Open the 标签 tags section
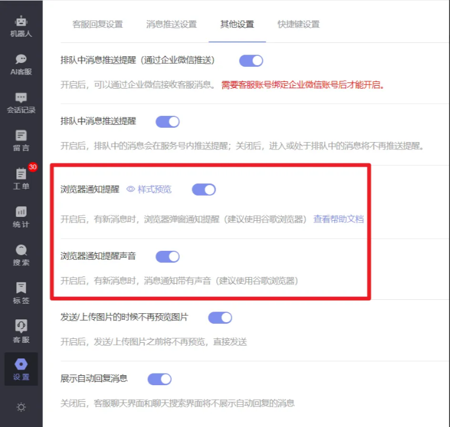This screenshot has height=427, width=450. [x=21, y=293]
